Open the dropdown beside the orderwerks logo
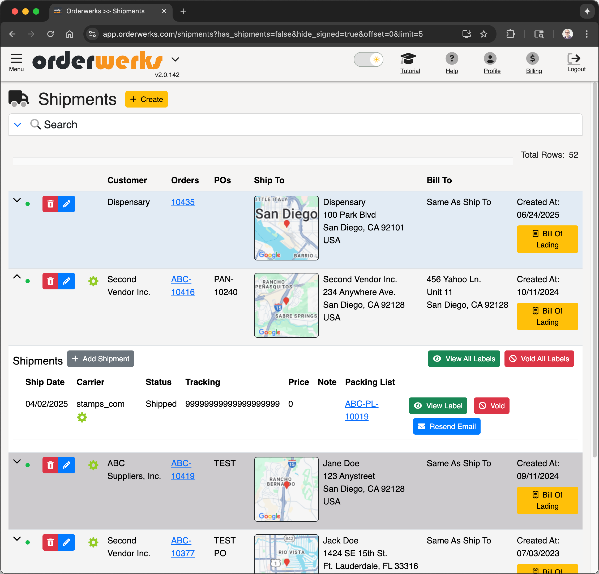599x574 pixels. coord(176,59)
